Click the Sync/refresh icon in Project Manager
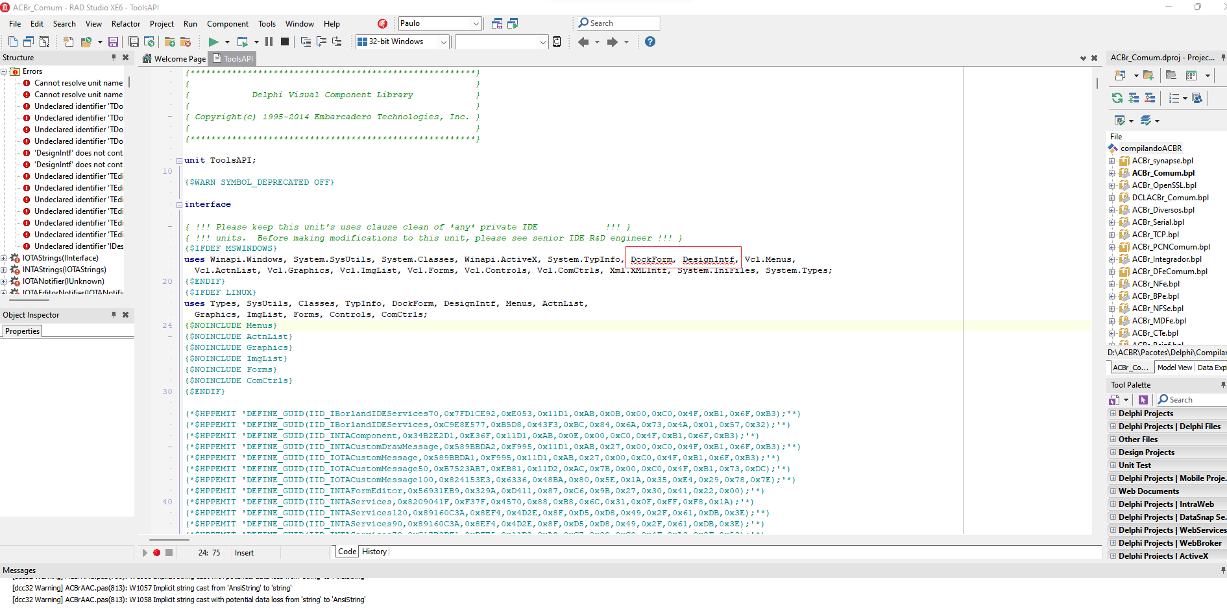The height and width of the screenshot is (608, 1227). pos(1117,98)
